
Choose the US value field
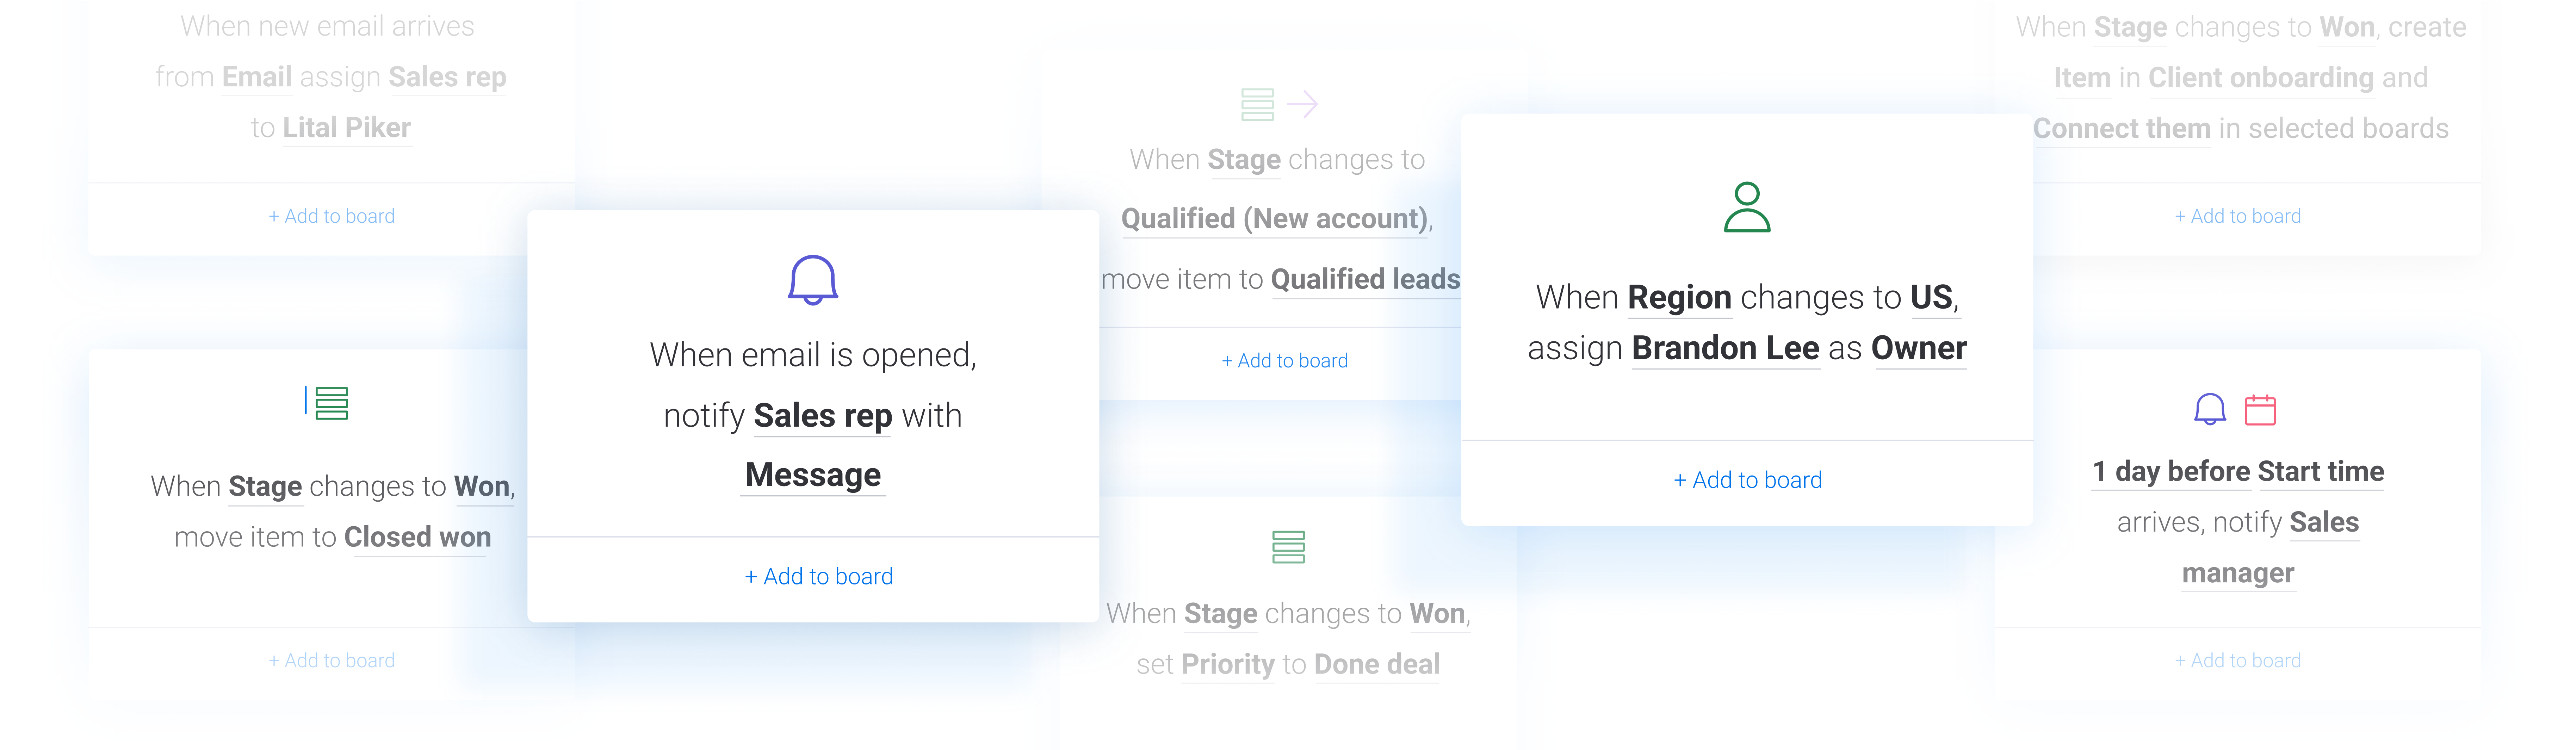[x=1931, y=297]
